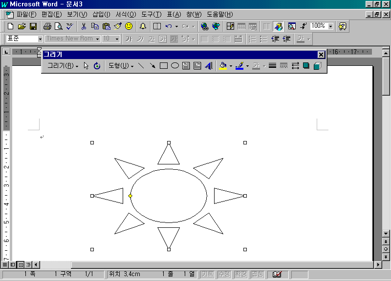Viewport: 391px width, 281px height.
Task: Set the text columns layout
Action: 267,26
